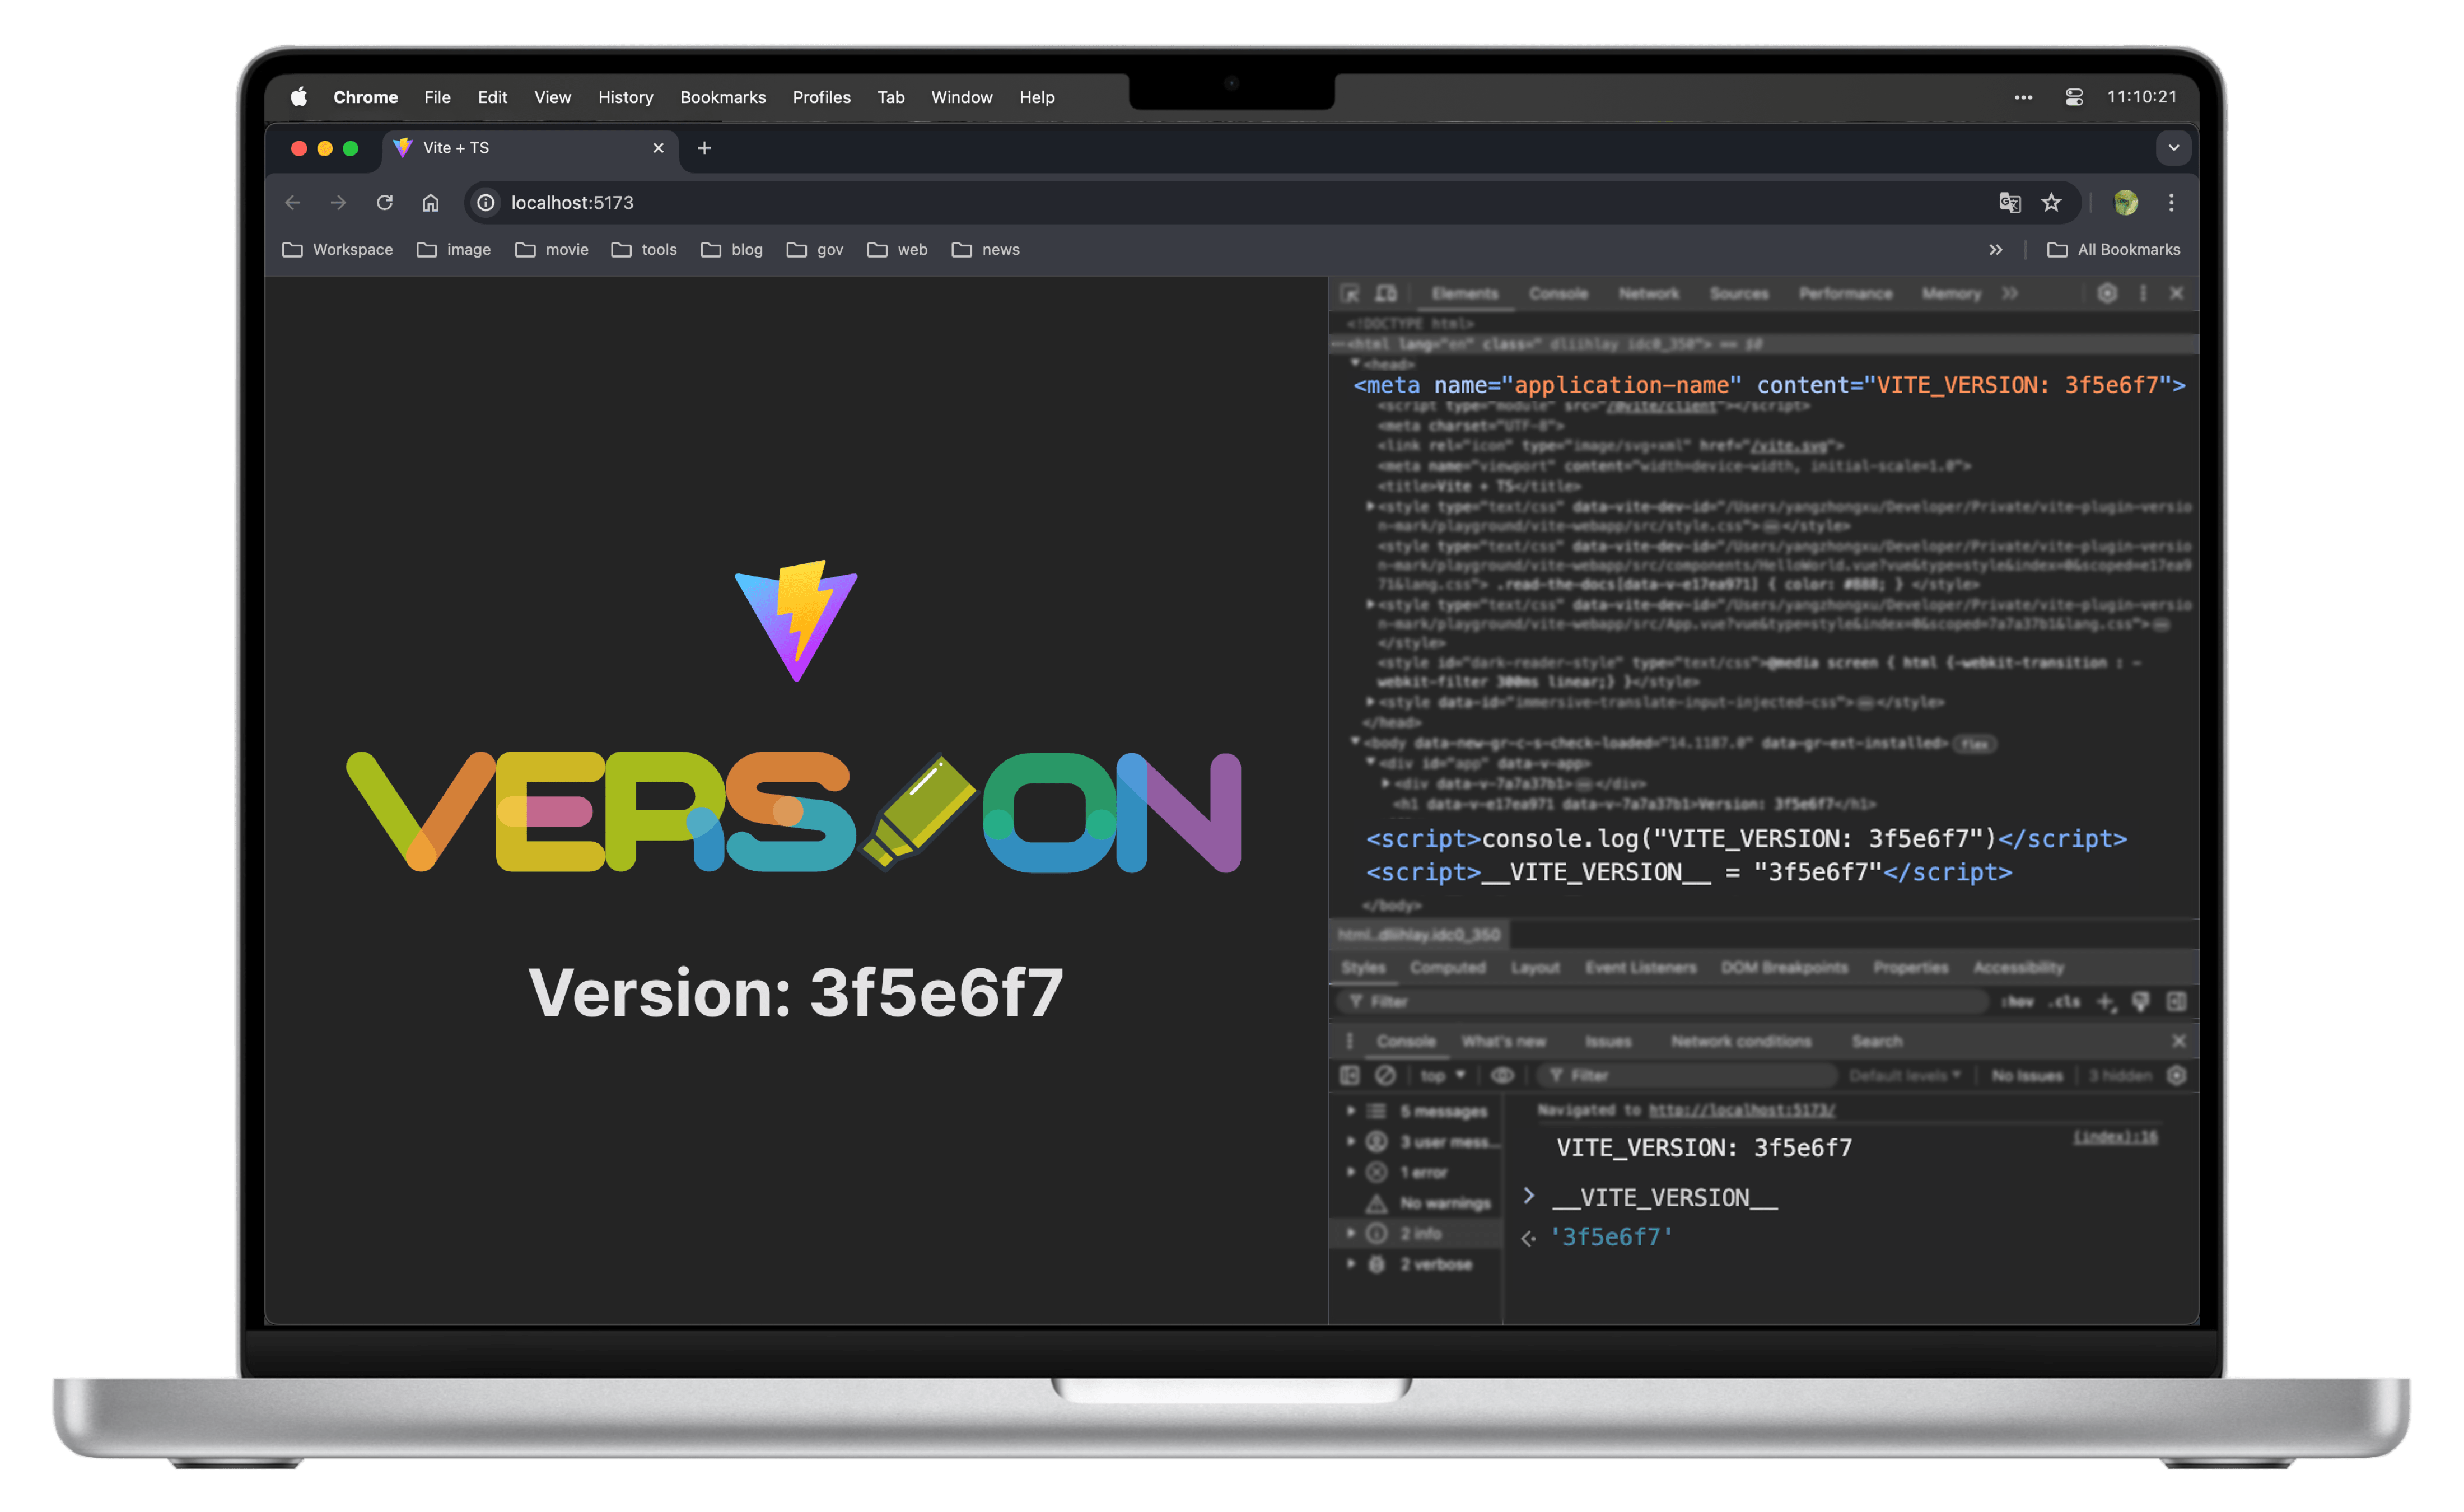This screenshot has height=1512, width=2464.
Task: Open the console sidebar toggle icon
Action: [1350, 1075]
